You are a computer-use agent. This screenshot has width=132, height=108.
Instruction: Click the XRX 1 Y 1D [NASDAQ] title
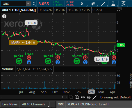(x=19, y=10)
